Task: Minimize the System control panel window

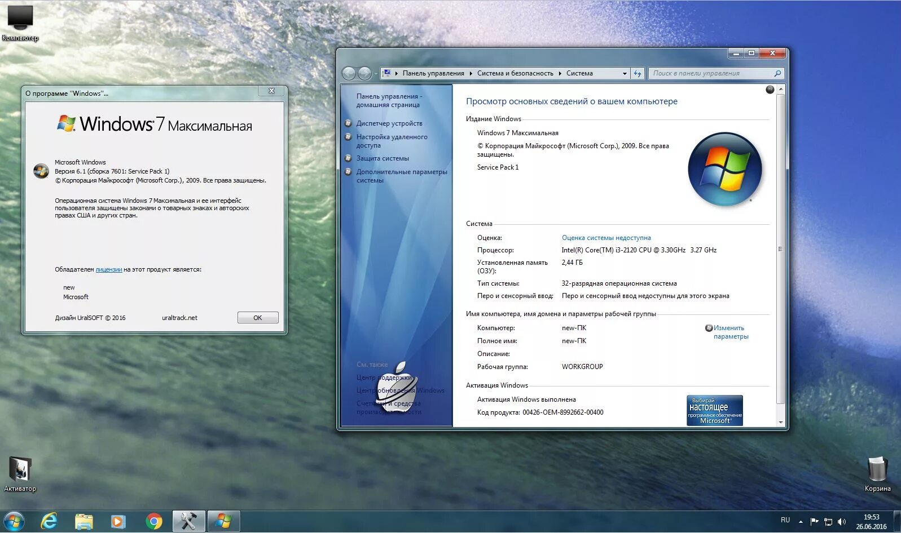Action: pos(736,54)
